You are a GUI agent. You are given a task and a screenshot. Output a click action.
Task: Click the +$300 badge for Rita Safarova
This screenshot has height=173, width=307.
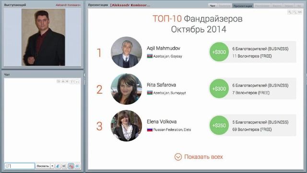tap(219, 88)
